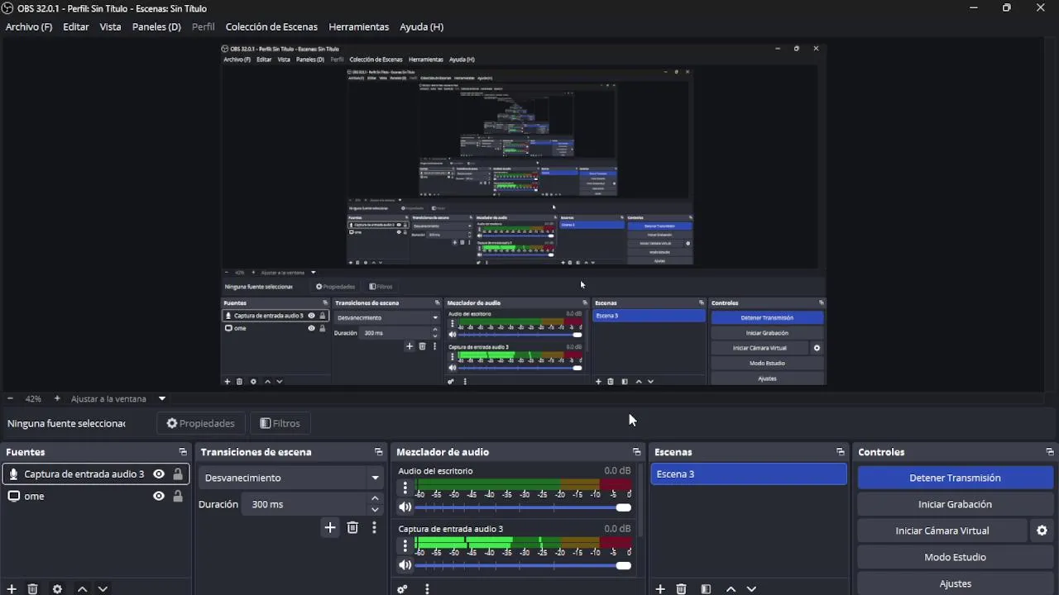
Task: Click Iniciar Grabación to start recording
Action: [955, 504]
